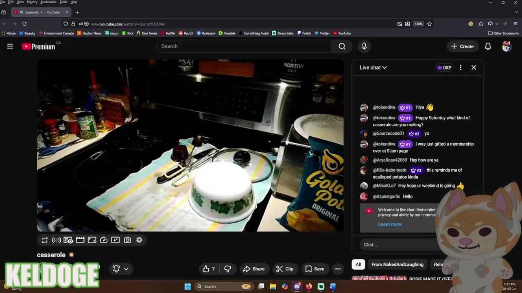Viewport: 522px width, 293px height.
Task: Open the Windows Start button
Action: (x=188, y=286)
